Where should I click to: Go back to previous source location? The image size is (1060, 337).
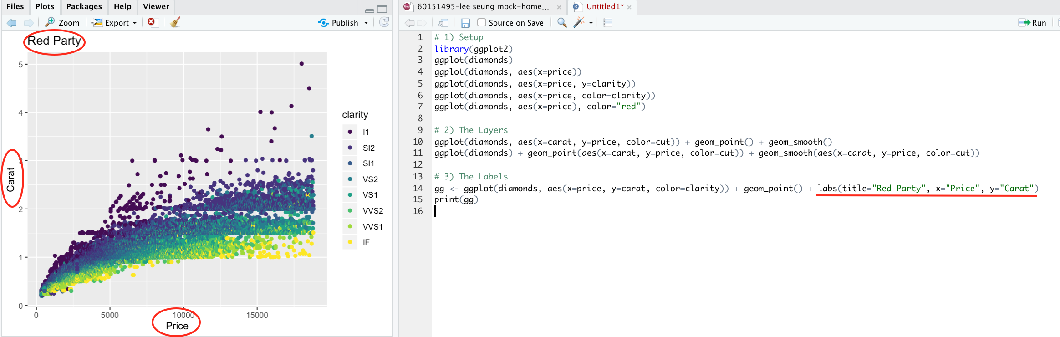[409, 23]
